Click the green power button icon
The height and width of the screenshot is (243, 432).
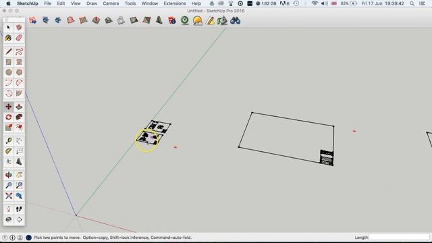pyautogui.click(x=185, y=20)
